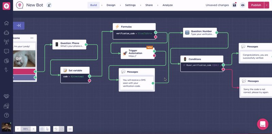Zoom in with the plus button
This screenshot has height=134, width=272.
(x=34, y=129)
